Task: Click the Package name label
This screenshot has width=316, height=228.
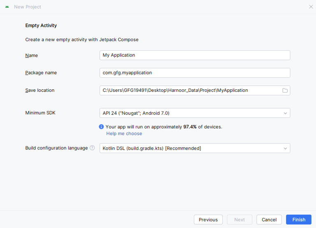Action: click(x=41, y=73)
